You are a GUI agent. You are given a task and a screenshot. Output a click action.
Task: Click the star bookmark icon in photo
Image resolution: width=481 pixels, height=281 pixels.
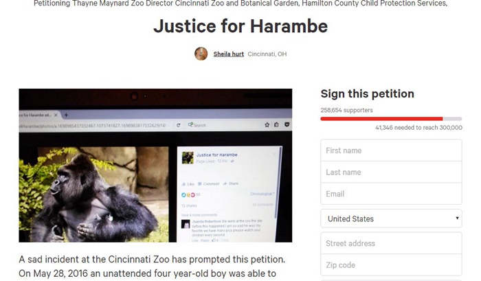click(267, 124)
